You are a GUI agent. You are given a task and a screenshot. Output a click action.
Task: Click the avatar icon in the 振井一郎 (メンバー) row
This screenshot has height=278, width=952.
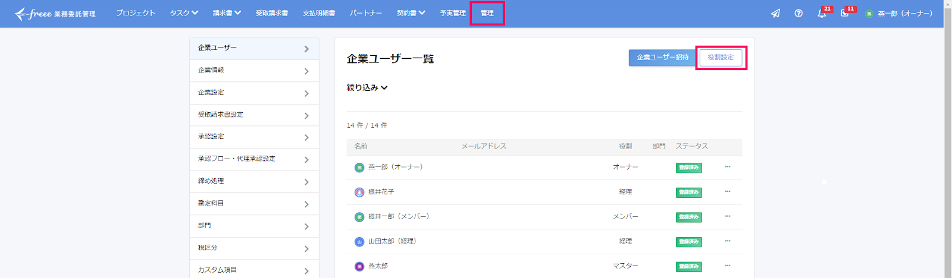click(x=359, y=217)
